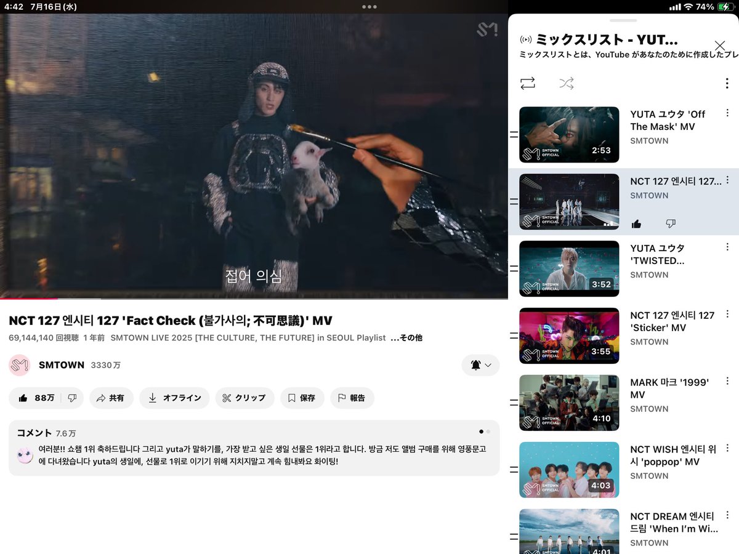739x554 pixels.
Task: Grab reorder handle of 'TWISTED' row
Action: tap(514, 269)
